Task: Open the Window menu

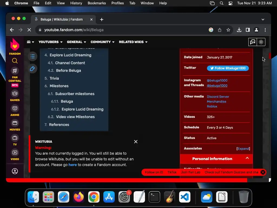Action: [x=147, y=3]
